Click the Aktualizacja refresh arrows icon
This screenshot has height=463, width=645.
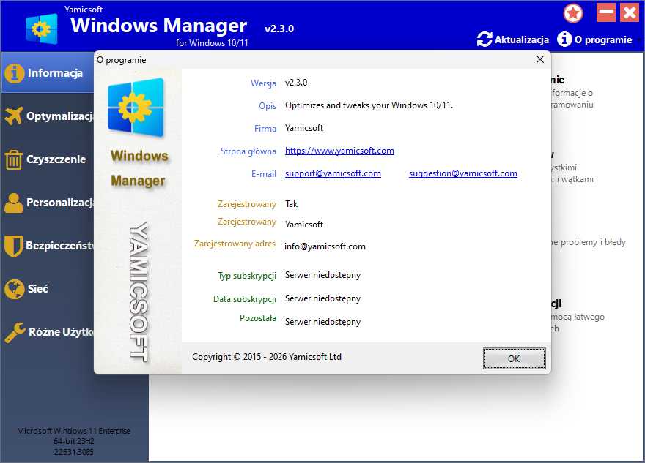pos(484,39)
